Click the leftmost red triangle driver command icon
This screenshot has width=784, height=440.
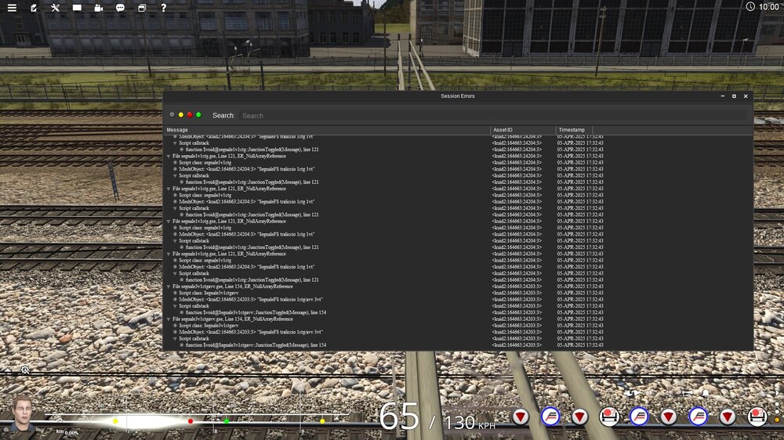pyautogui.click(x=521, y=417)
